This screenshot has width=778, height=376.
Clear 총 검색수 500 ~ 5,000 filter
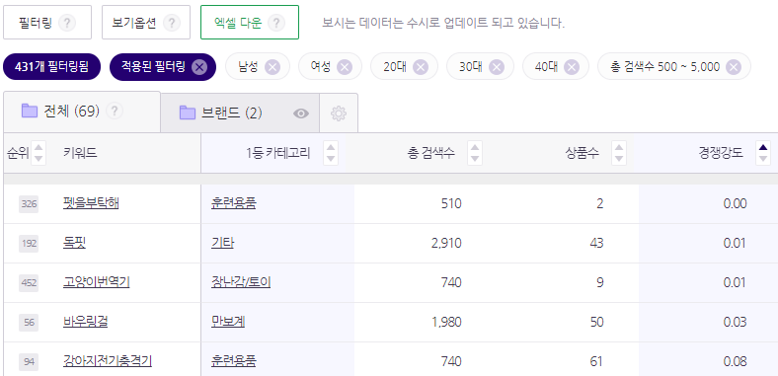[734, 67]
